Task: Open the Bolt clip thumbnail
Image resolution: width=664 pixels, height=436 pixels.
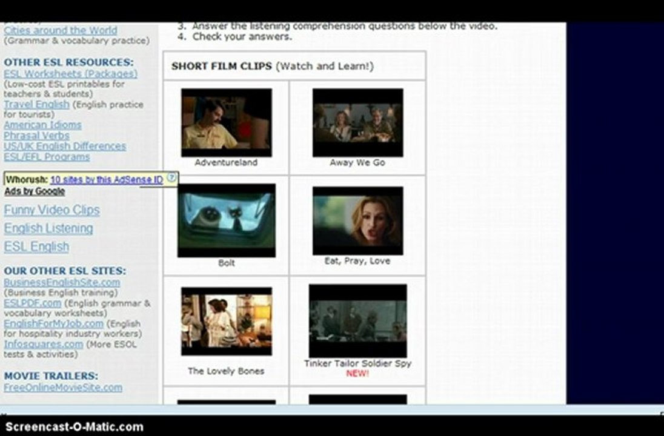Action: click(x=227, y=220)
